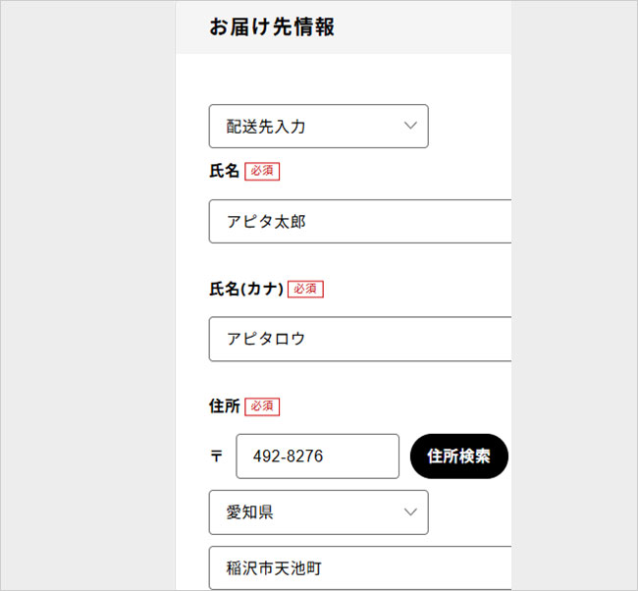
Task: Click the 住所検索 address search button
Action: (x=459, y=456)
